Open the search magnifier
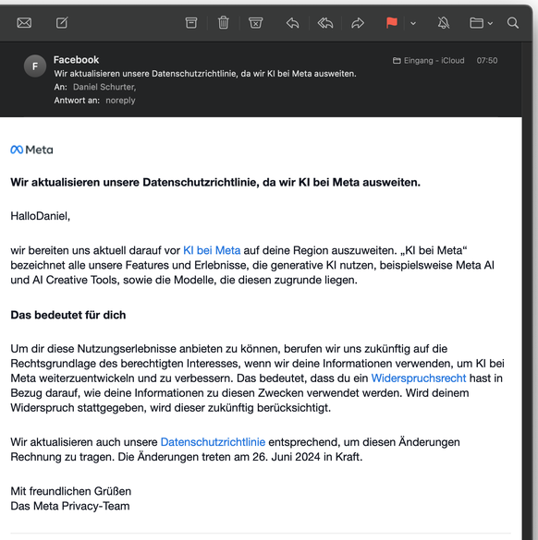Screen dimensions: 538x540 coord(513,23)
